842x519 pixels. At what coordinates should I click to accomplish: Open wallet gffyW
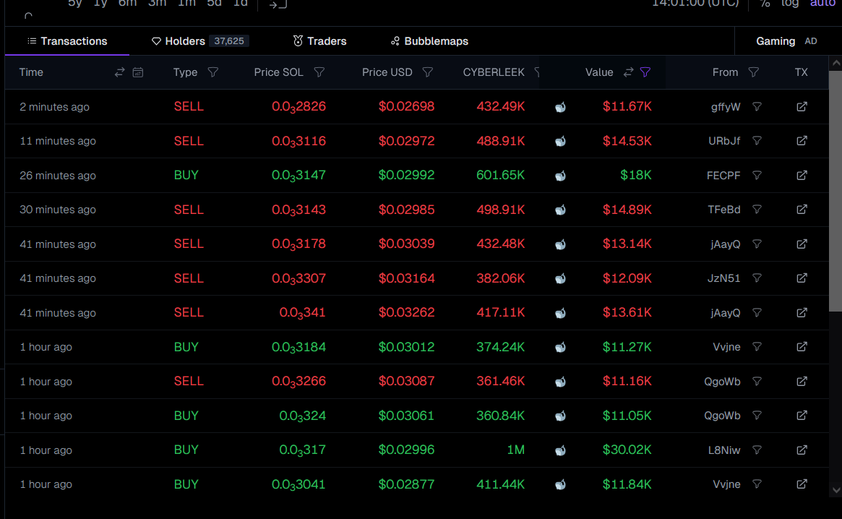[x=726, y=107]
